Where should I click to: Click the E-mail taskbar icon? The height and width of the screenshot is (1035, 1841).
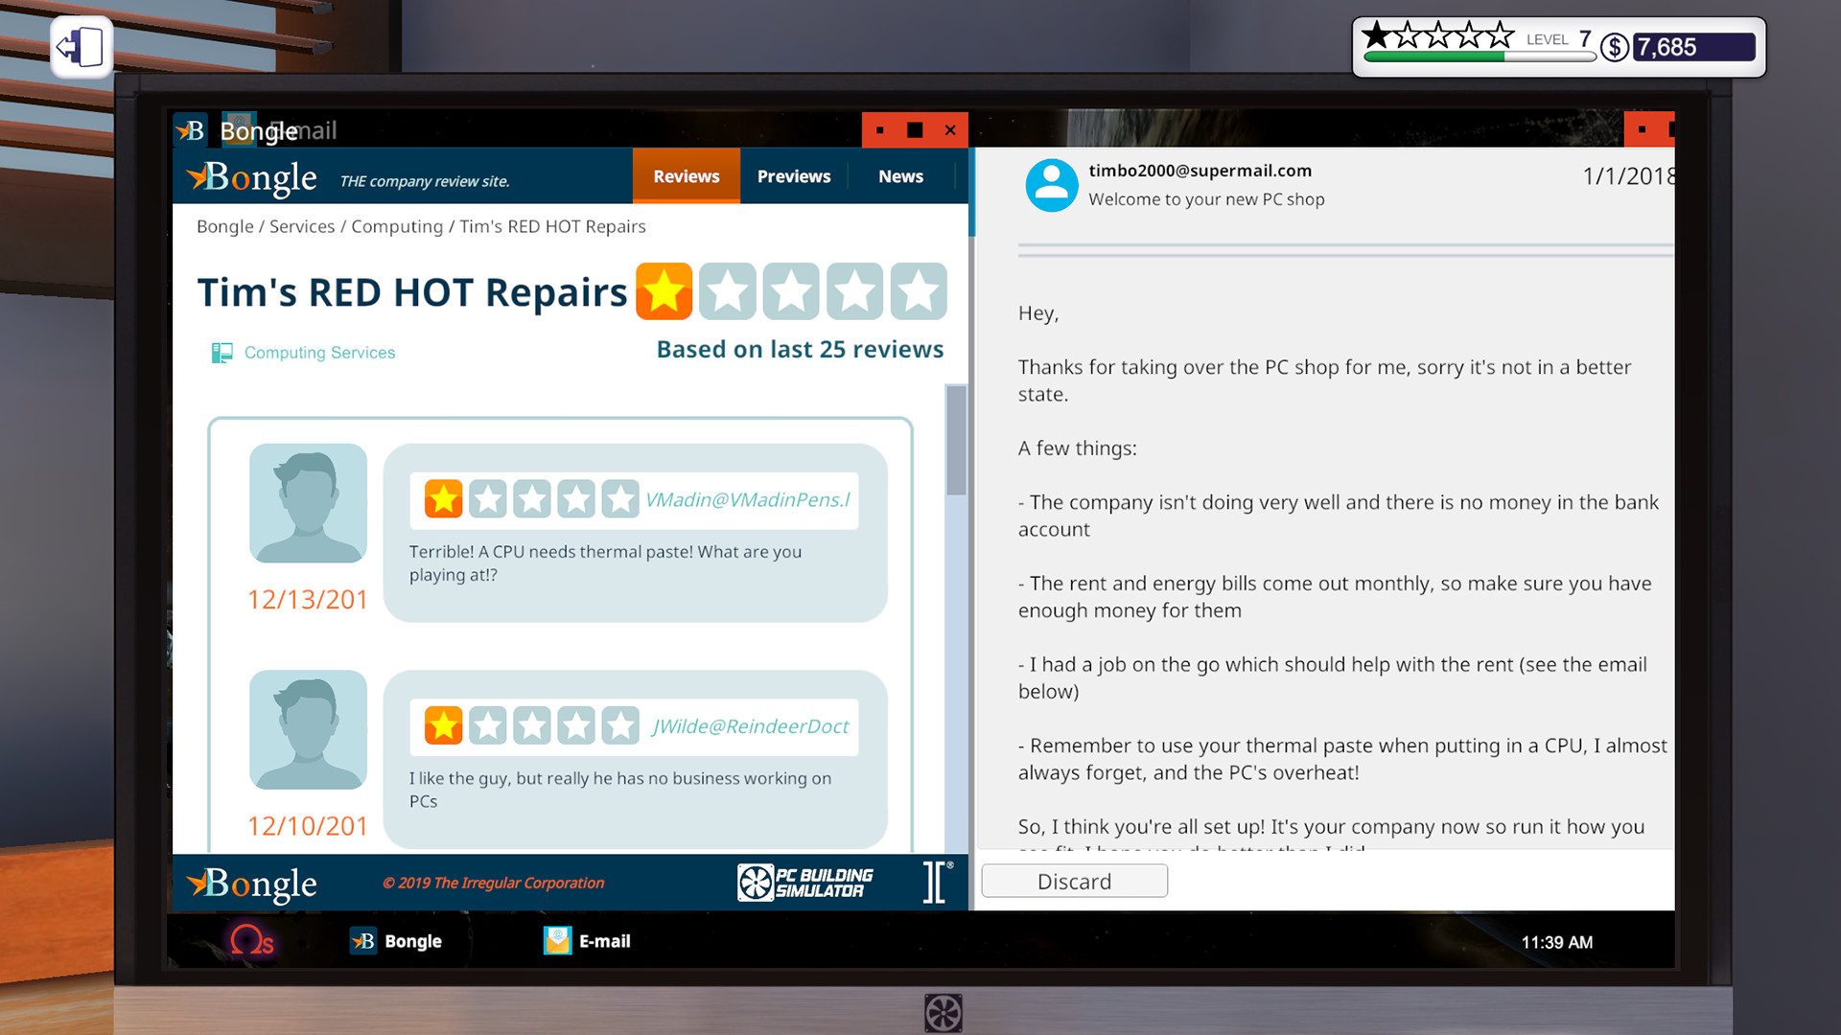coord(586,939)
